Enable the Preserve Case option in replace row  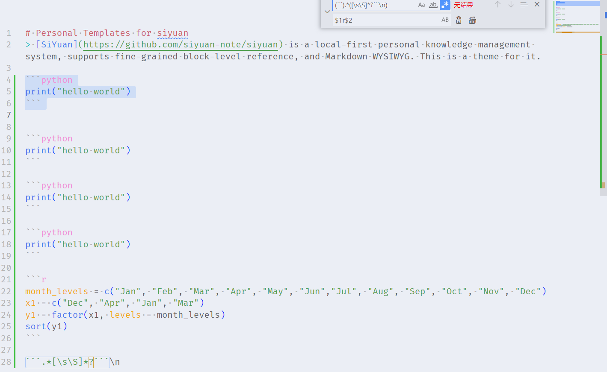coord(445,20)
